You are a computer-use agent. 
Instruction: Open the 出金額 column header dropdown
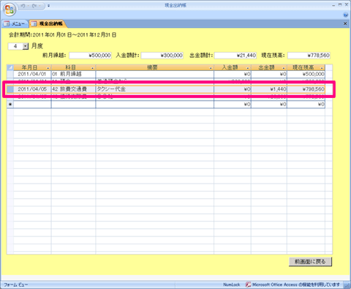pyautogui.click(x=284, y=68)
